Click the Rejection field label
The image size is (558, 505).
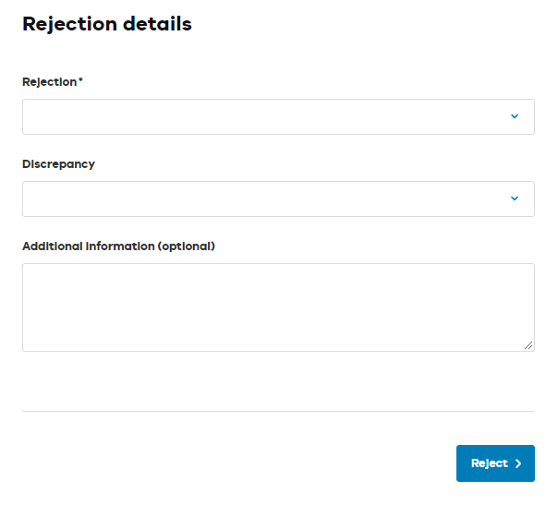coord(49,82)
